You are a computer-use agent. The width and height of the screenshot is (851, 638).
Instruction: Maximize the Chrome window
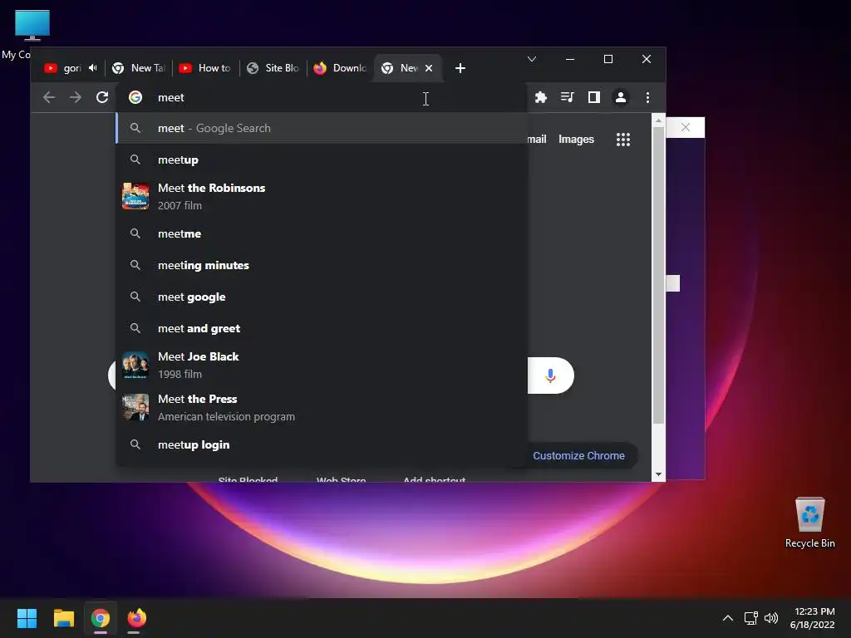pos(608,59)
